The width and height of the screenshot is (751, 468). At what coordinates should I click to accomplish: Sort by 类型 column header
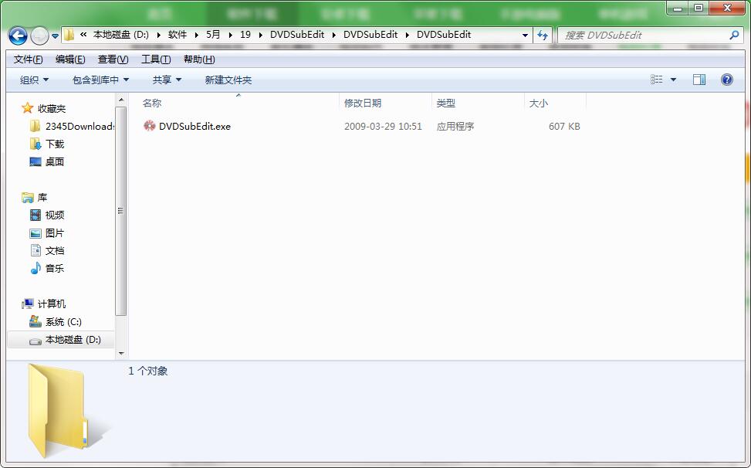[x=446, y=103]
